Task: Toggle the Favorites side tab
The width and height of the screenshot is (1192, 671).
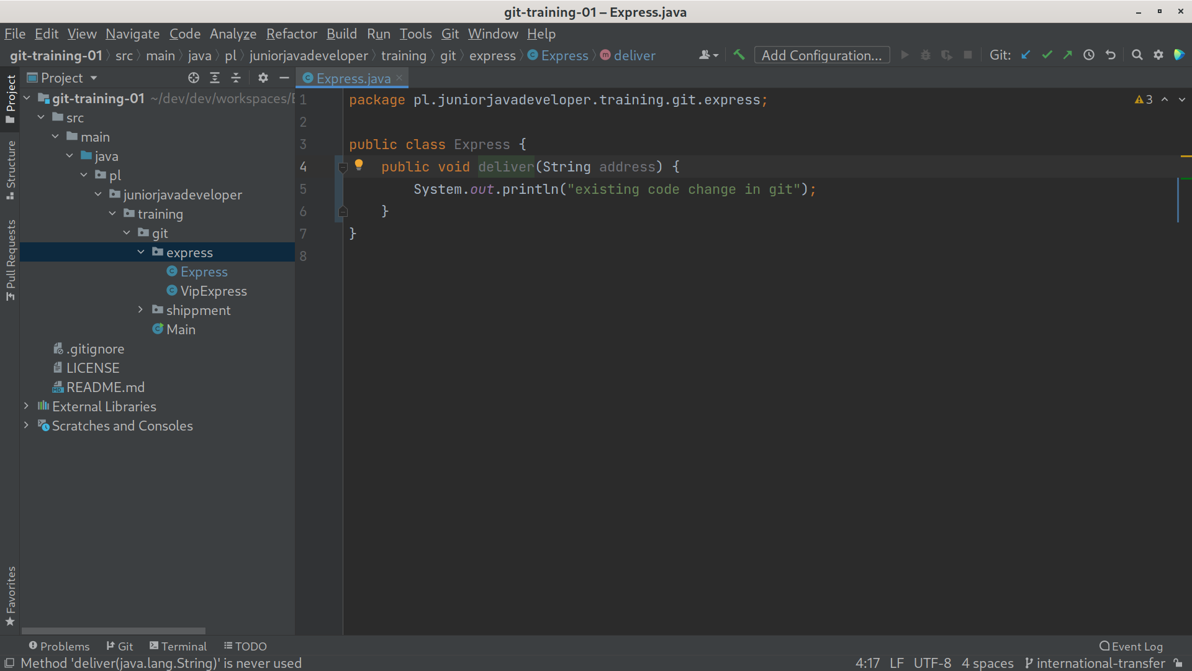Action: pos(10,596)
